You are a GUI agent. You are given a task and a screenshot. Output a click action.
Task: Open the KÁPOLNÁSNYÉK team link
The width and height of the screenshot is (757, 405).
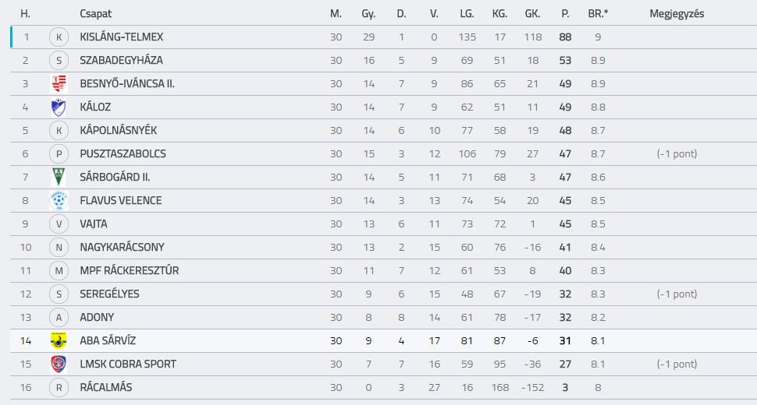tap(119, 131)
